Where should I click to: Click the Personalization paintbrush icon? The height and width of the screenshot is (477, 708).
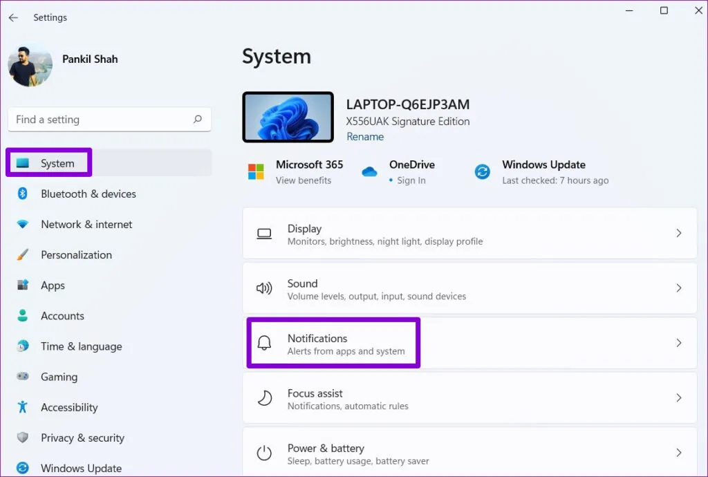pyautogui.click(x=23, y=255)
